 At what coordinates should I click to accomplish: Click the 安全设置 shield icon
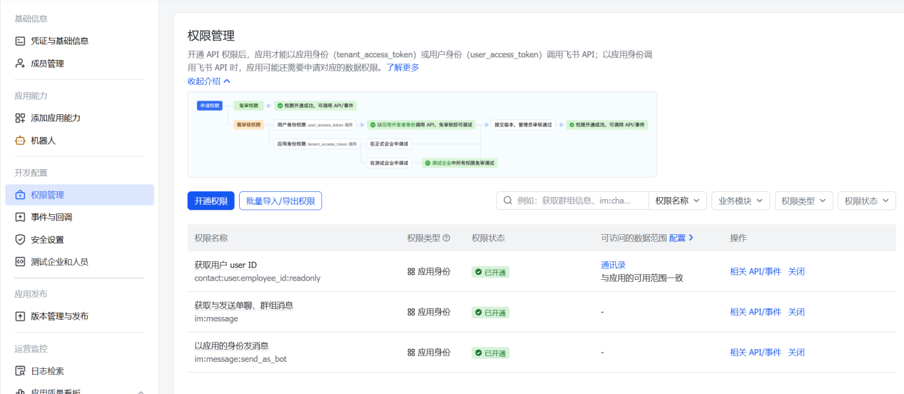pyautogui.click(x=20, y=240)
